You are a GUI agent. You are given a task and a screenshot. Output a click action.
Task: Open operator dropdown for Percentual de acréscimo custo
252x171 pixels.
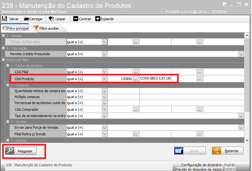click(x=104, y=103)
